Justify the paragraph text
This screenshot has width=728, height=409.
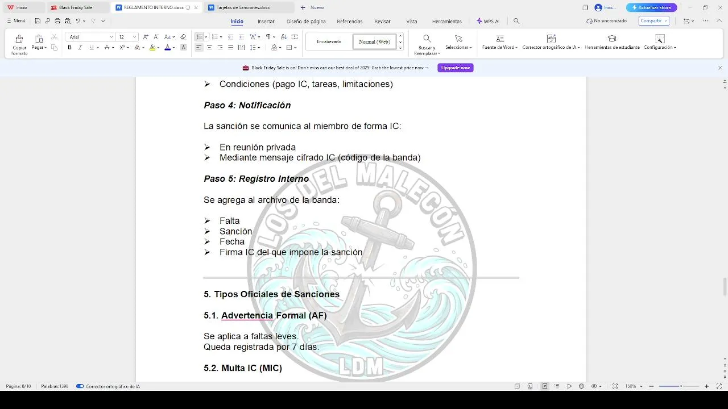230,48
